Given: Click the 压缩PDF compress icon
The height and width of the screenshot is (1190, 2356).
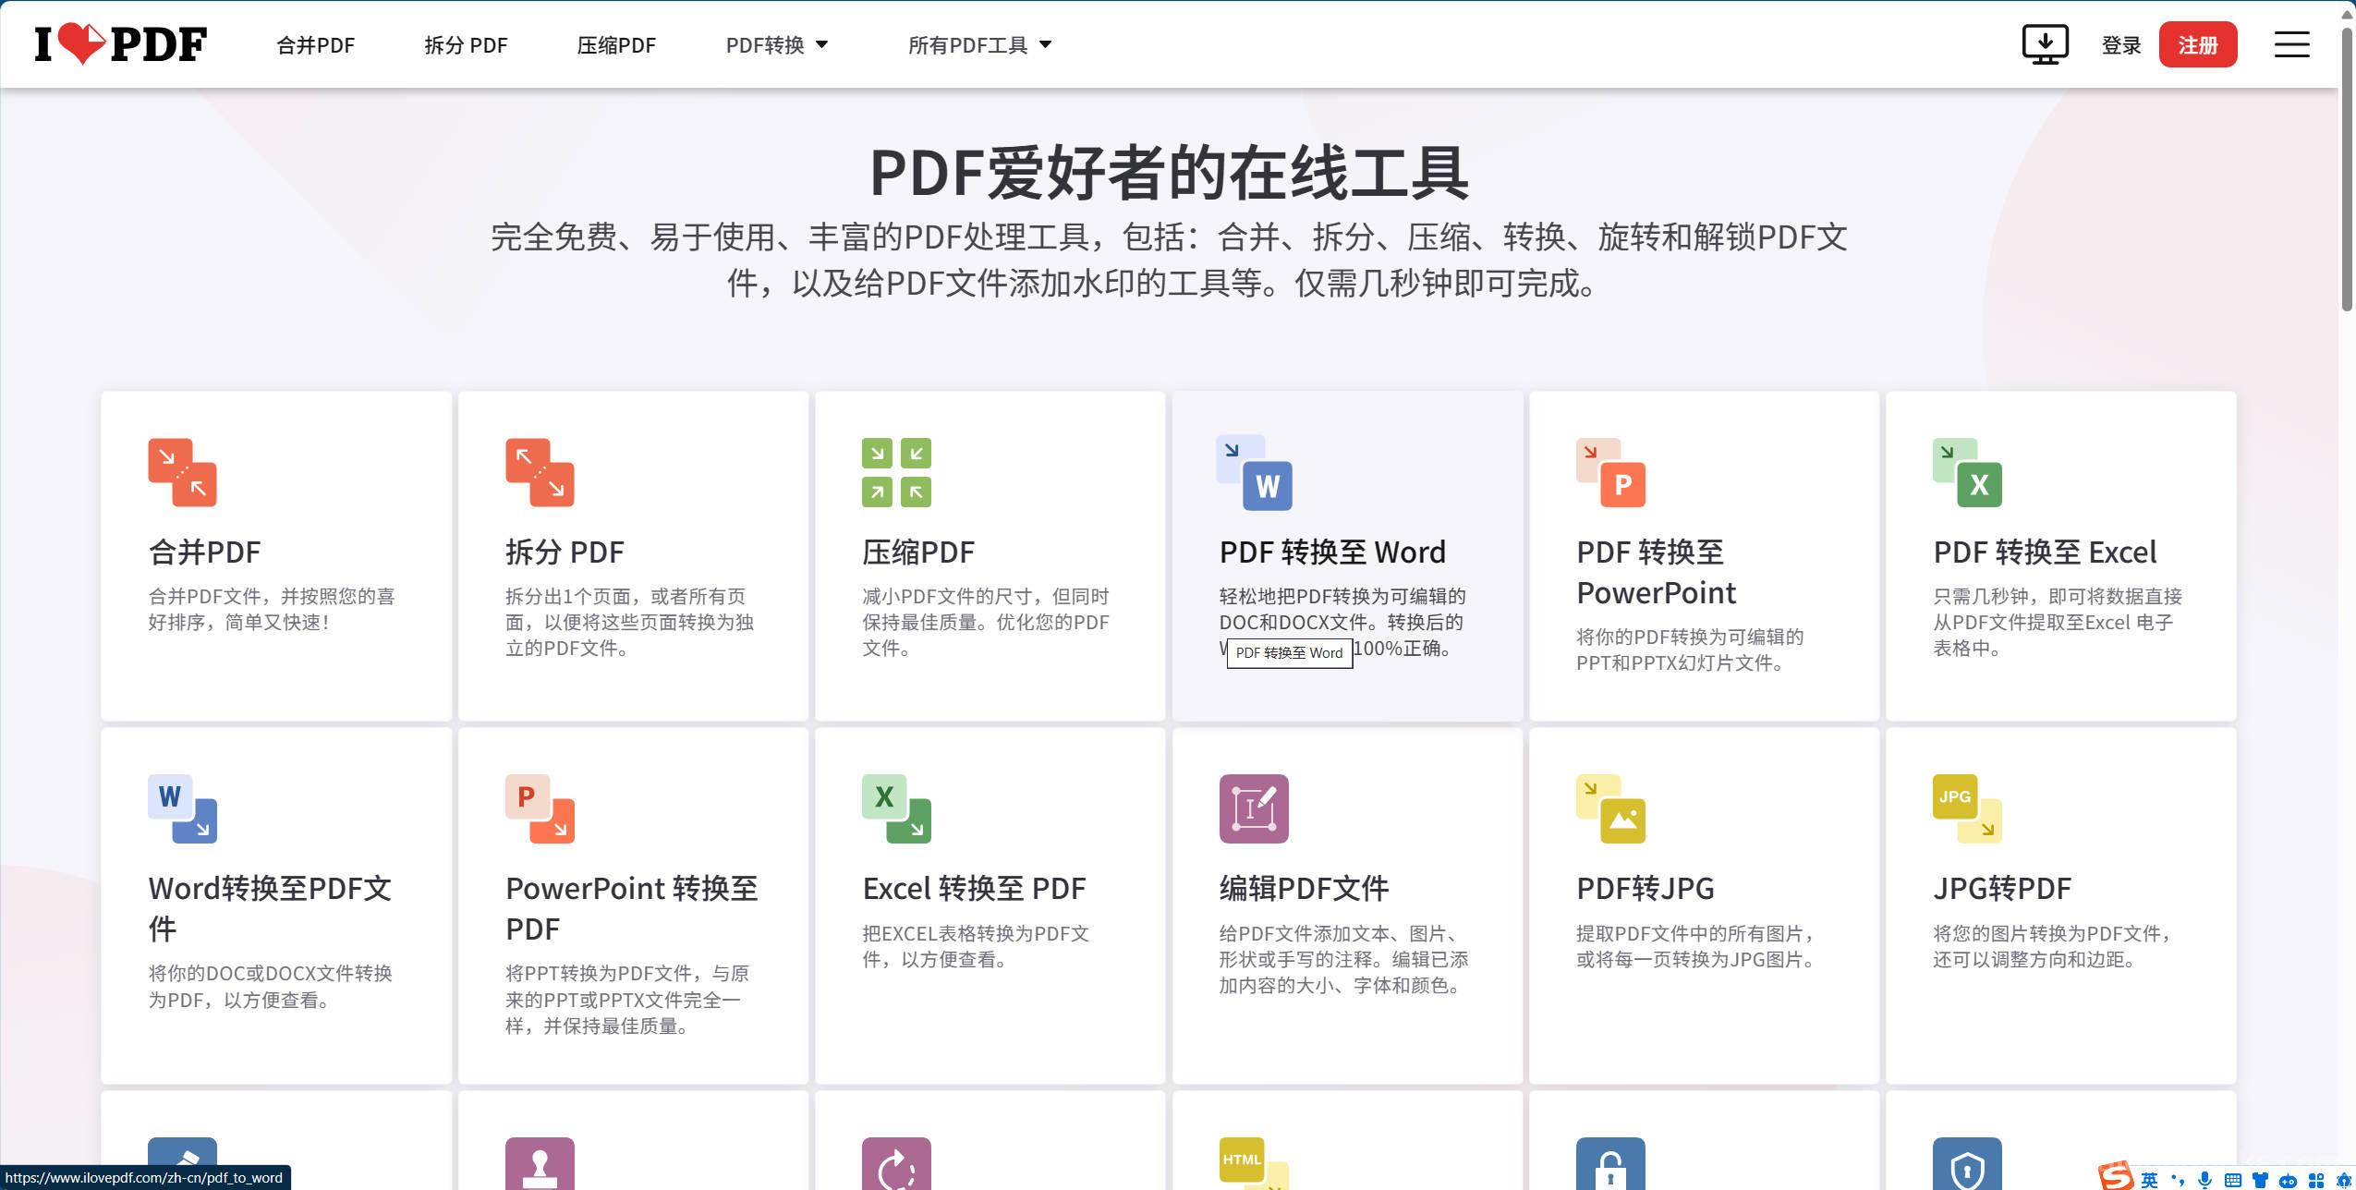Looking at the screenshot, I should tap(896, 472).
